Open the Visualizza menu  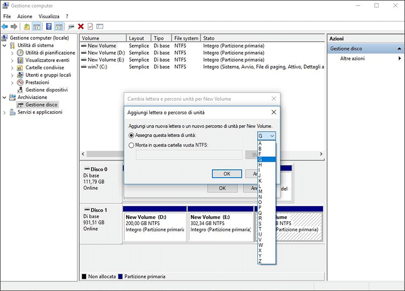pos(49,16)
